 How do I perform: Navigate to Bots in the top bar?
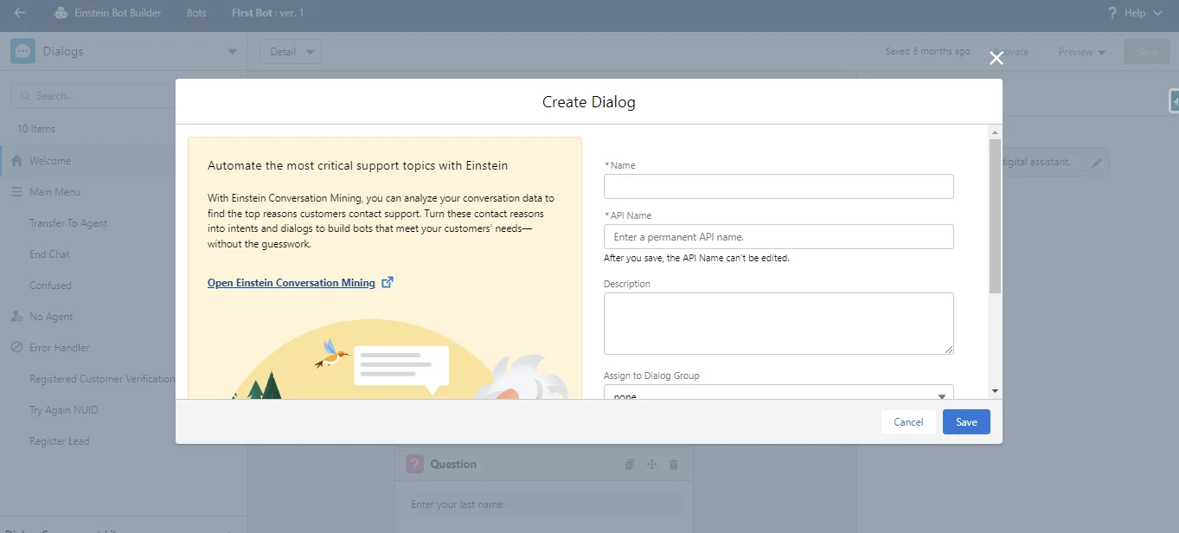click(x=195, y=12)
